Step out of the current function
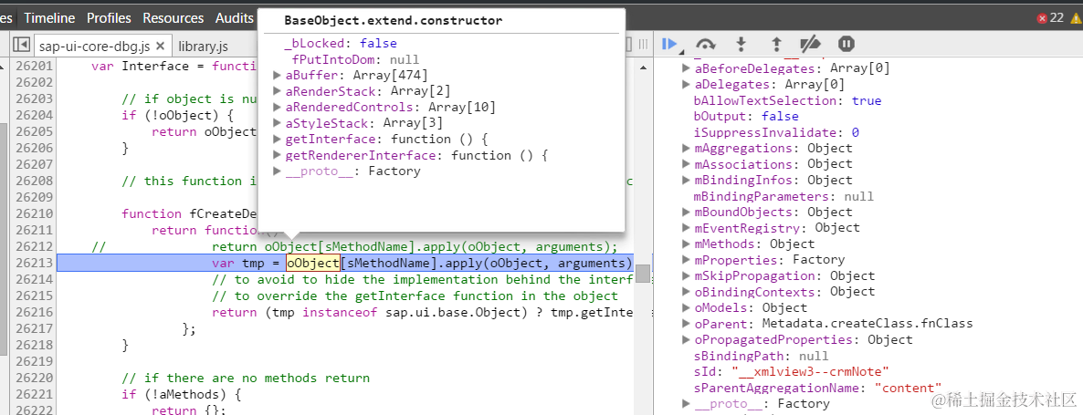The height and width of the screenshot is (415, 1083). (776, 45)
